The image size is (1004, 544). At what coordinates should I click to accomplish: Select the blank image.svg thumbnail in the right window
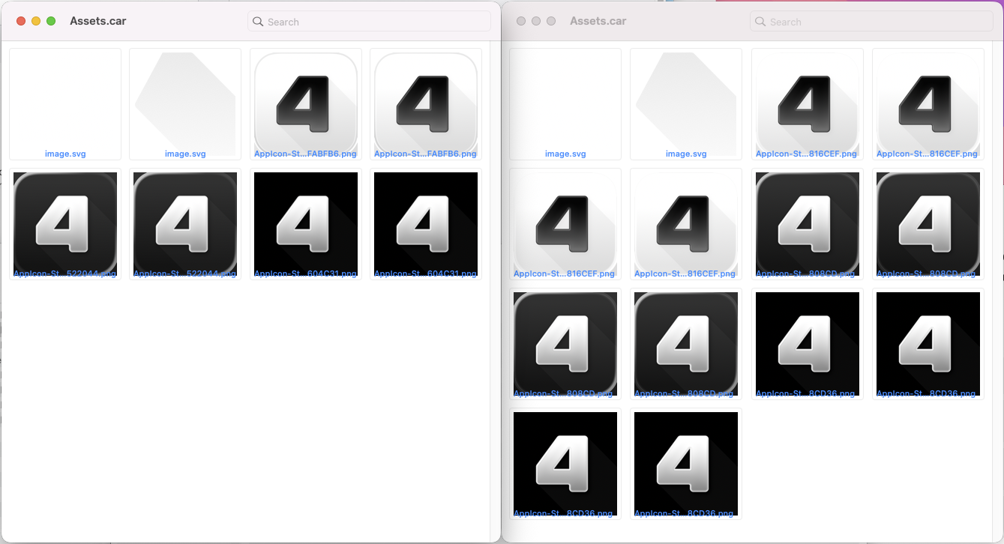click(x=565, y=103)
